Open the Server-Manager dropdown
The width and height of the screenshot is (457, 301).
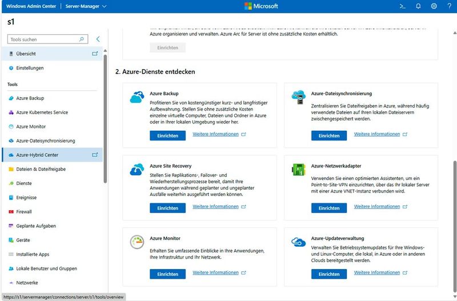86,6
